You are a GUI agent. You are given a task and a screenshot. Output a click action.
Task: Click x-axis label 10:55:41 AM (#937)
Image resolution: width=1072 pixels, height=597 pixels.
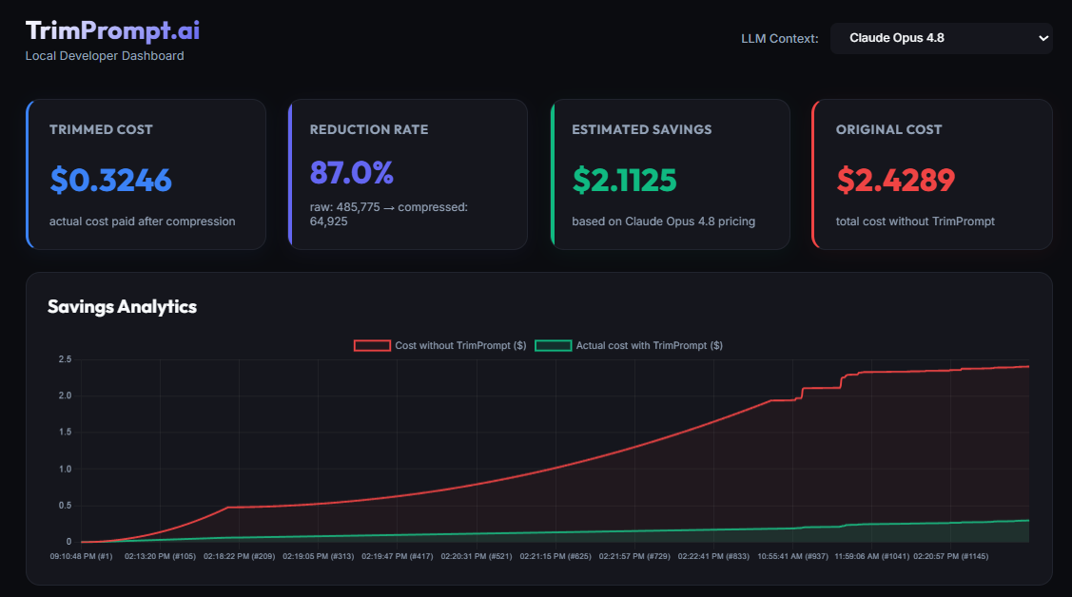point(793,557)
